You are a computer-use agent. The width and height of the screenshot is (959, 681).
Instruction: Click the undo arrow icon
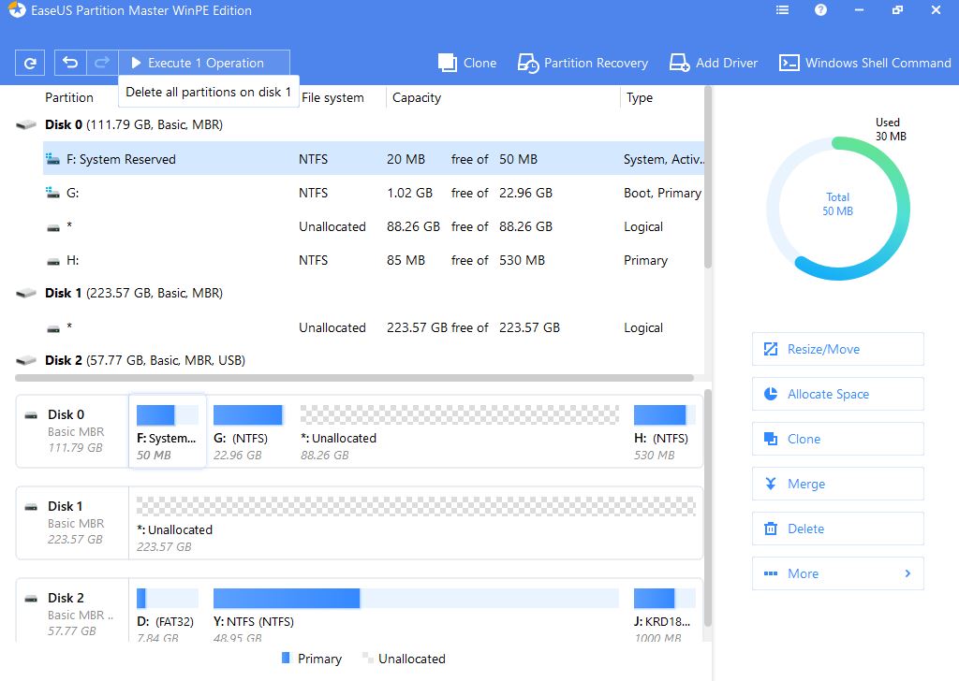70,64
